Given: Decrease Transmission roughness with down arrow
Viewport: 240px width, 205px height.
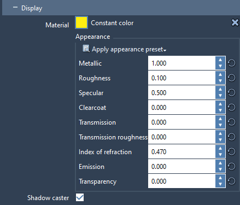Looking at the screenshot, I should (220, 140).
